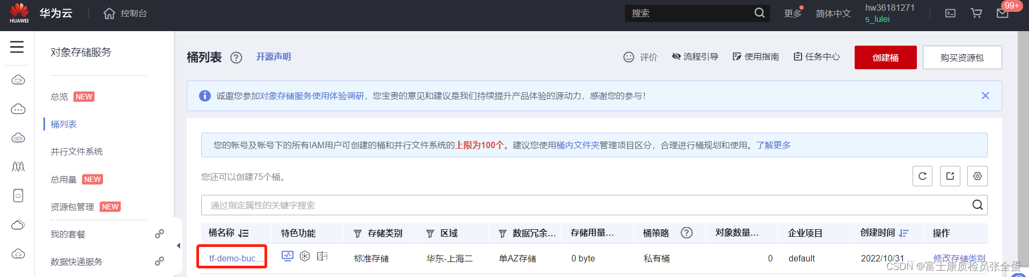Click help icon next to 桶列表 title

[x=236, y=57]
